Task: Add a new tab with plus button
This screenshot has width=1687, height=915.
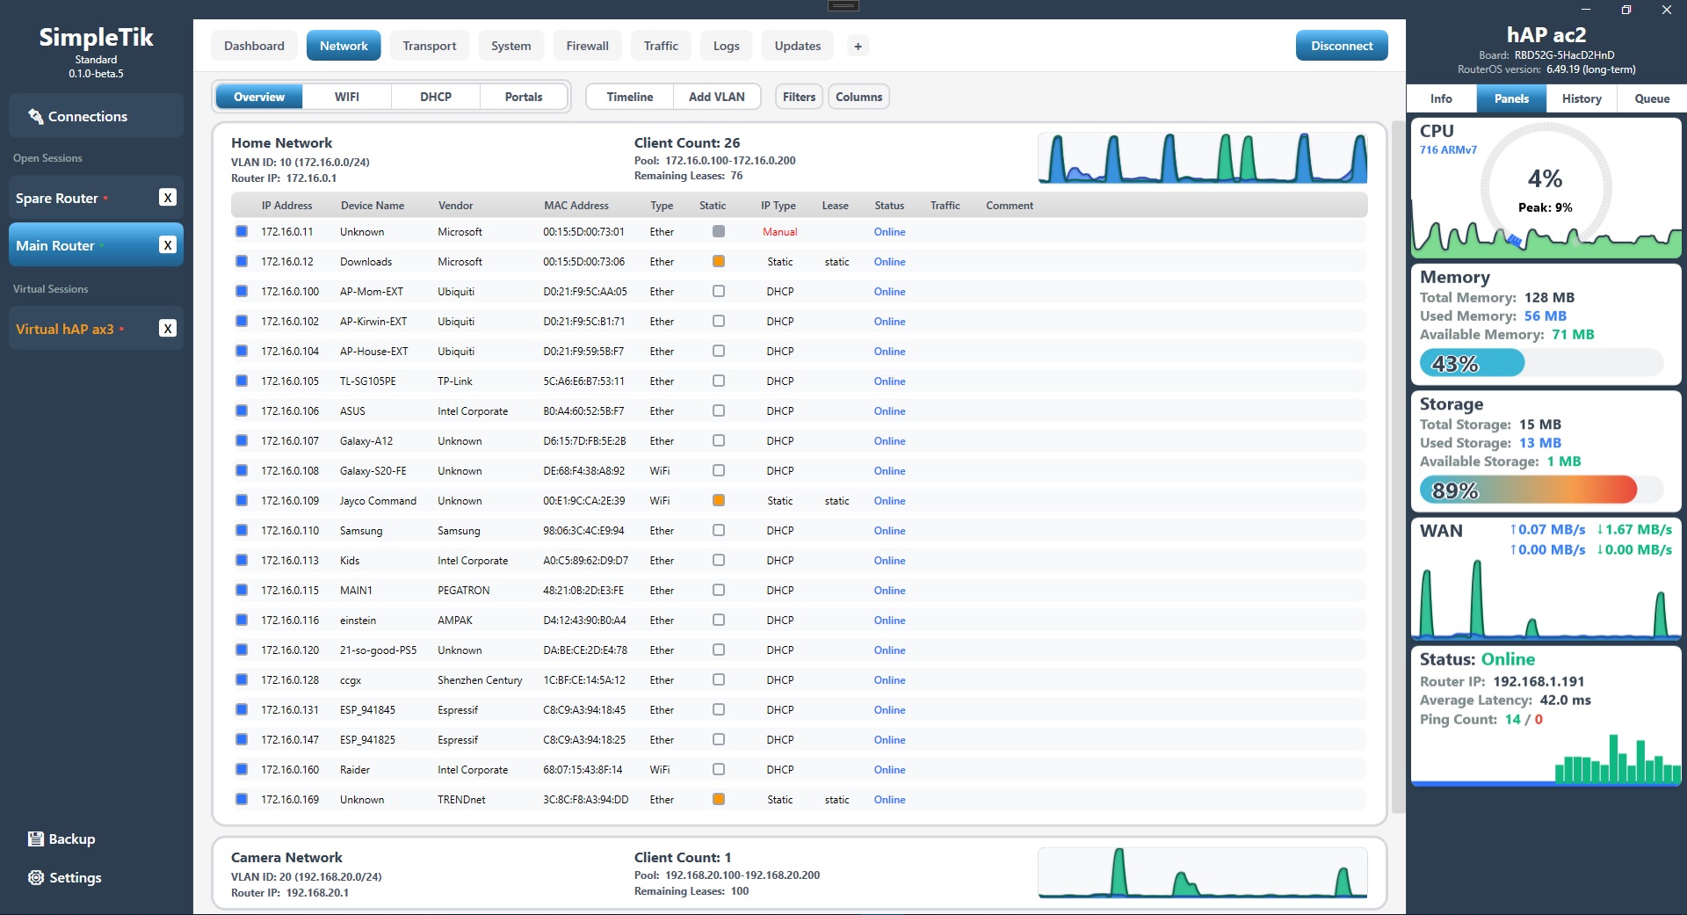Action: (x=858, y=46)
